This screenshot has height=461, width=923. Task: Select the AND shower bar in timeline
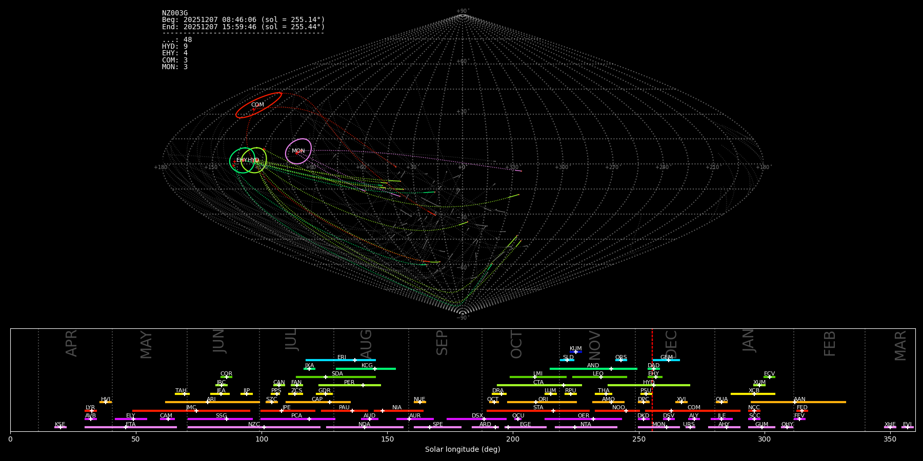[x=593, y=369]
